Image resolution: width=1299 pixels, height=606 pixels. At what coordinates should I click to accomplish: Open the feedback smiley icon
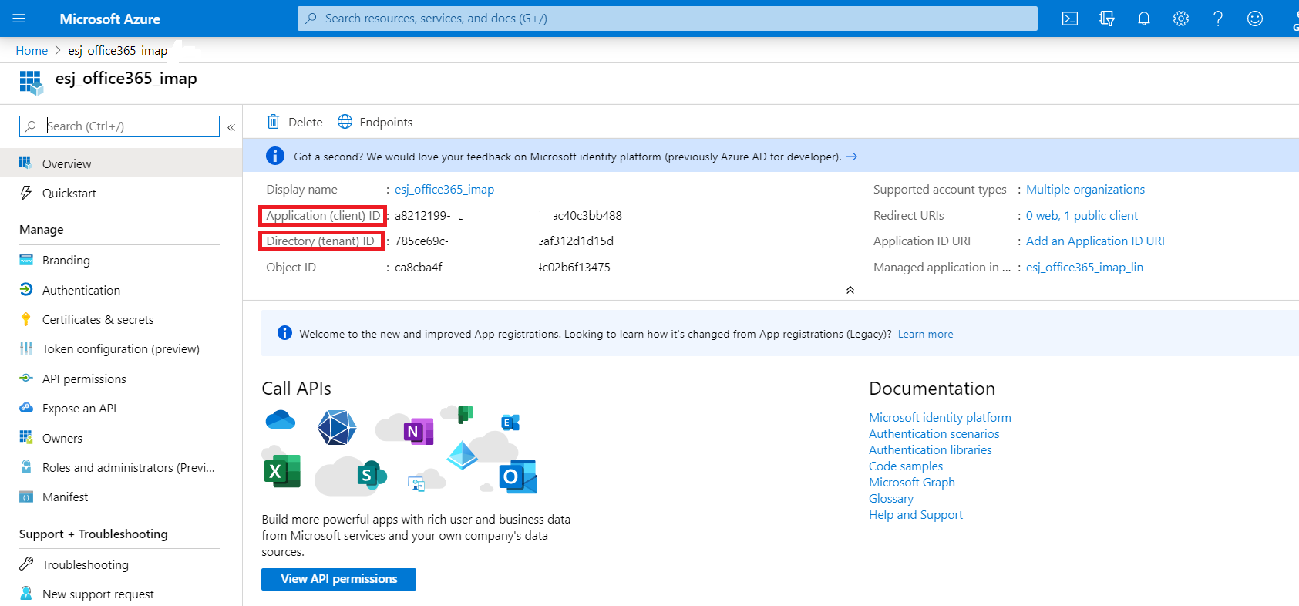tap(1254, 19)
